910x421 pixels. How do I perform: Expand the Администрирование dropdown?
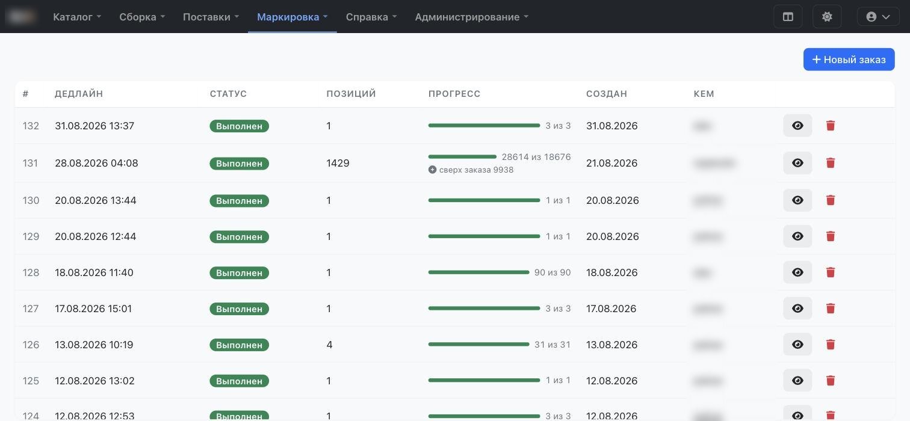point(471,17)
